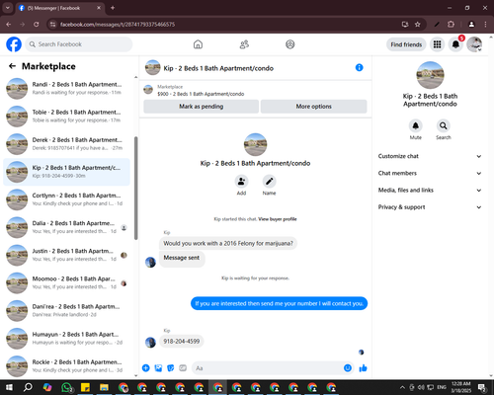Open the Facebook menu grid icon

(x=437, y=44)
